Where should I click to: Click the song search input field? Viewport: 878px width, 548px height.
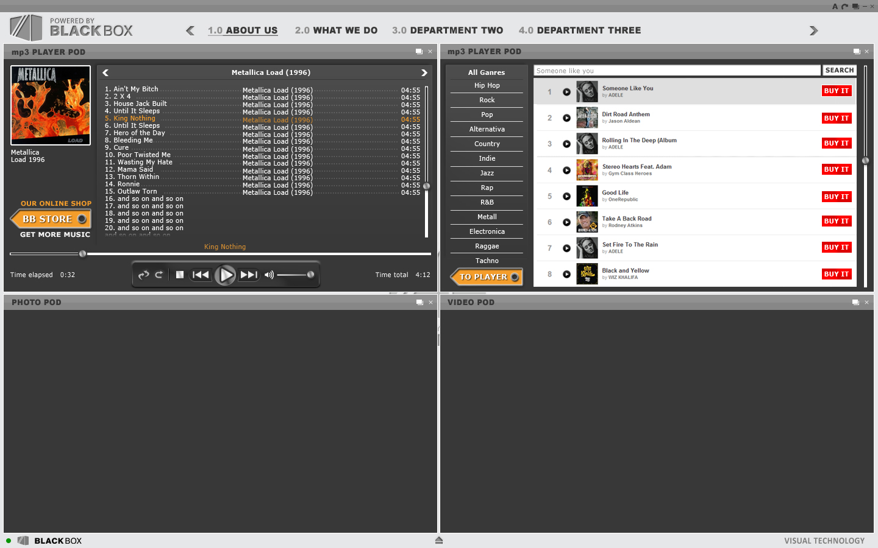[677, 71]
